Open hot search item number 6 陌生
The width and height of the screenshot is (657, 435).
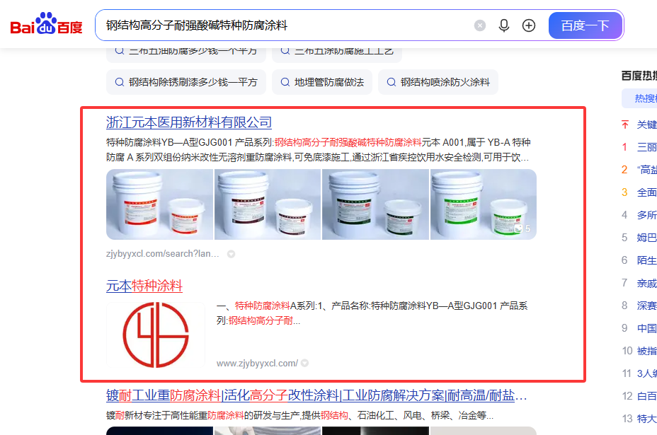[646, 260]
